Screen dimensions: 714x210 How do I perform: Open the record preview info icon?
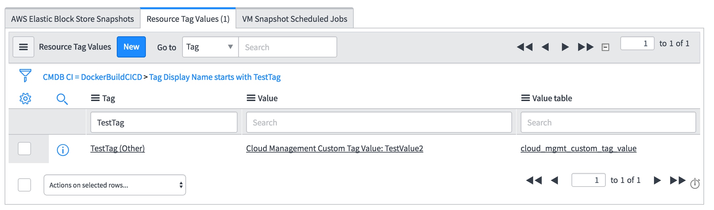63,149
